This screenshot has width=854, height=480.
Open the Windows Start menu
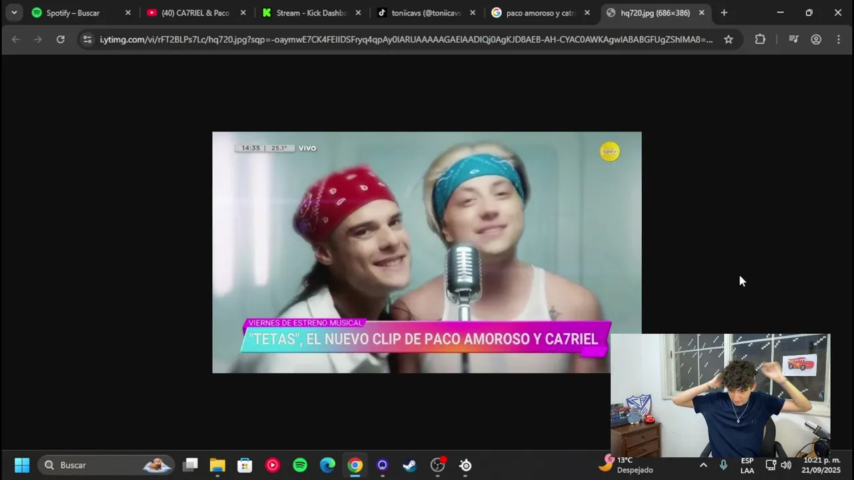22,465
